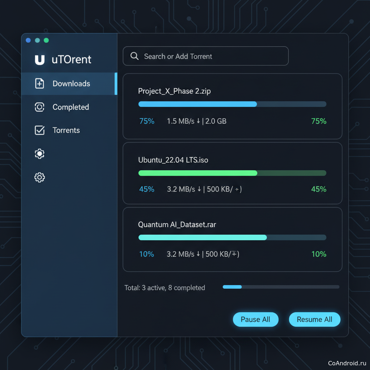The image size is (370, 370).
Task: Click the green window dot
Action: click(46, 40)
